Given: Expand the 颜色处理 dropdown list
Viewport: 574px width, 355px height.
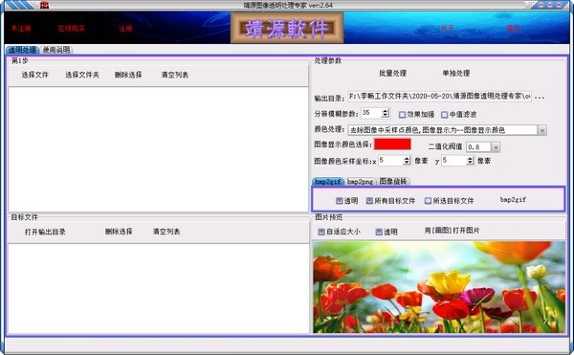Looking at the screenshot, I should click(x=542, y=130).
